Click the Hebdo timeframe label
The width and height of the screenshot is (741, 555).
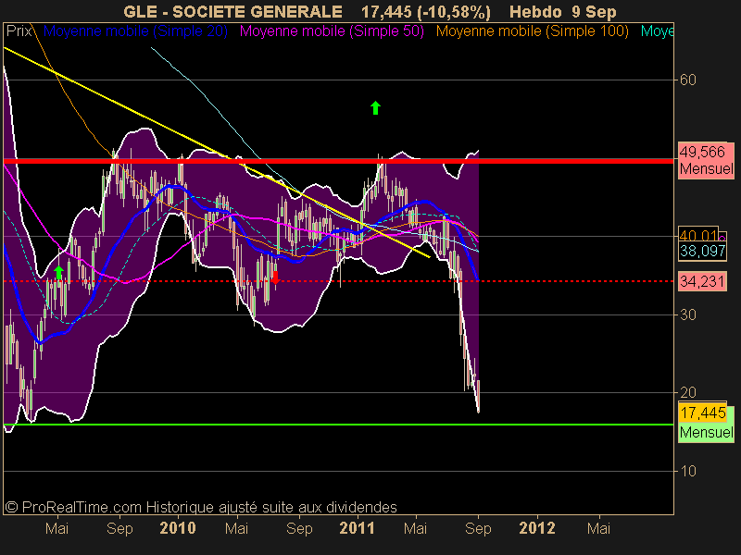(535, 11)
